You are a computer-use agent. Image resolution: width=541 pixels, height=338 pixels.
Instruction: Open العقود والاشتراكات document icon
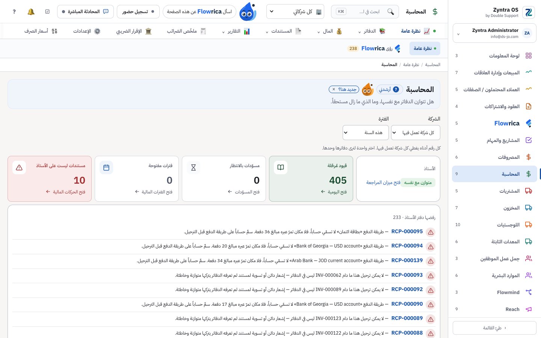tap(529, 106)
